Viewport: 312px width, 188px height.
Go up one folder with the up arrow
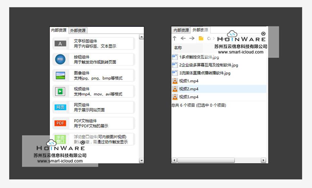point(174,39)
